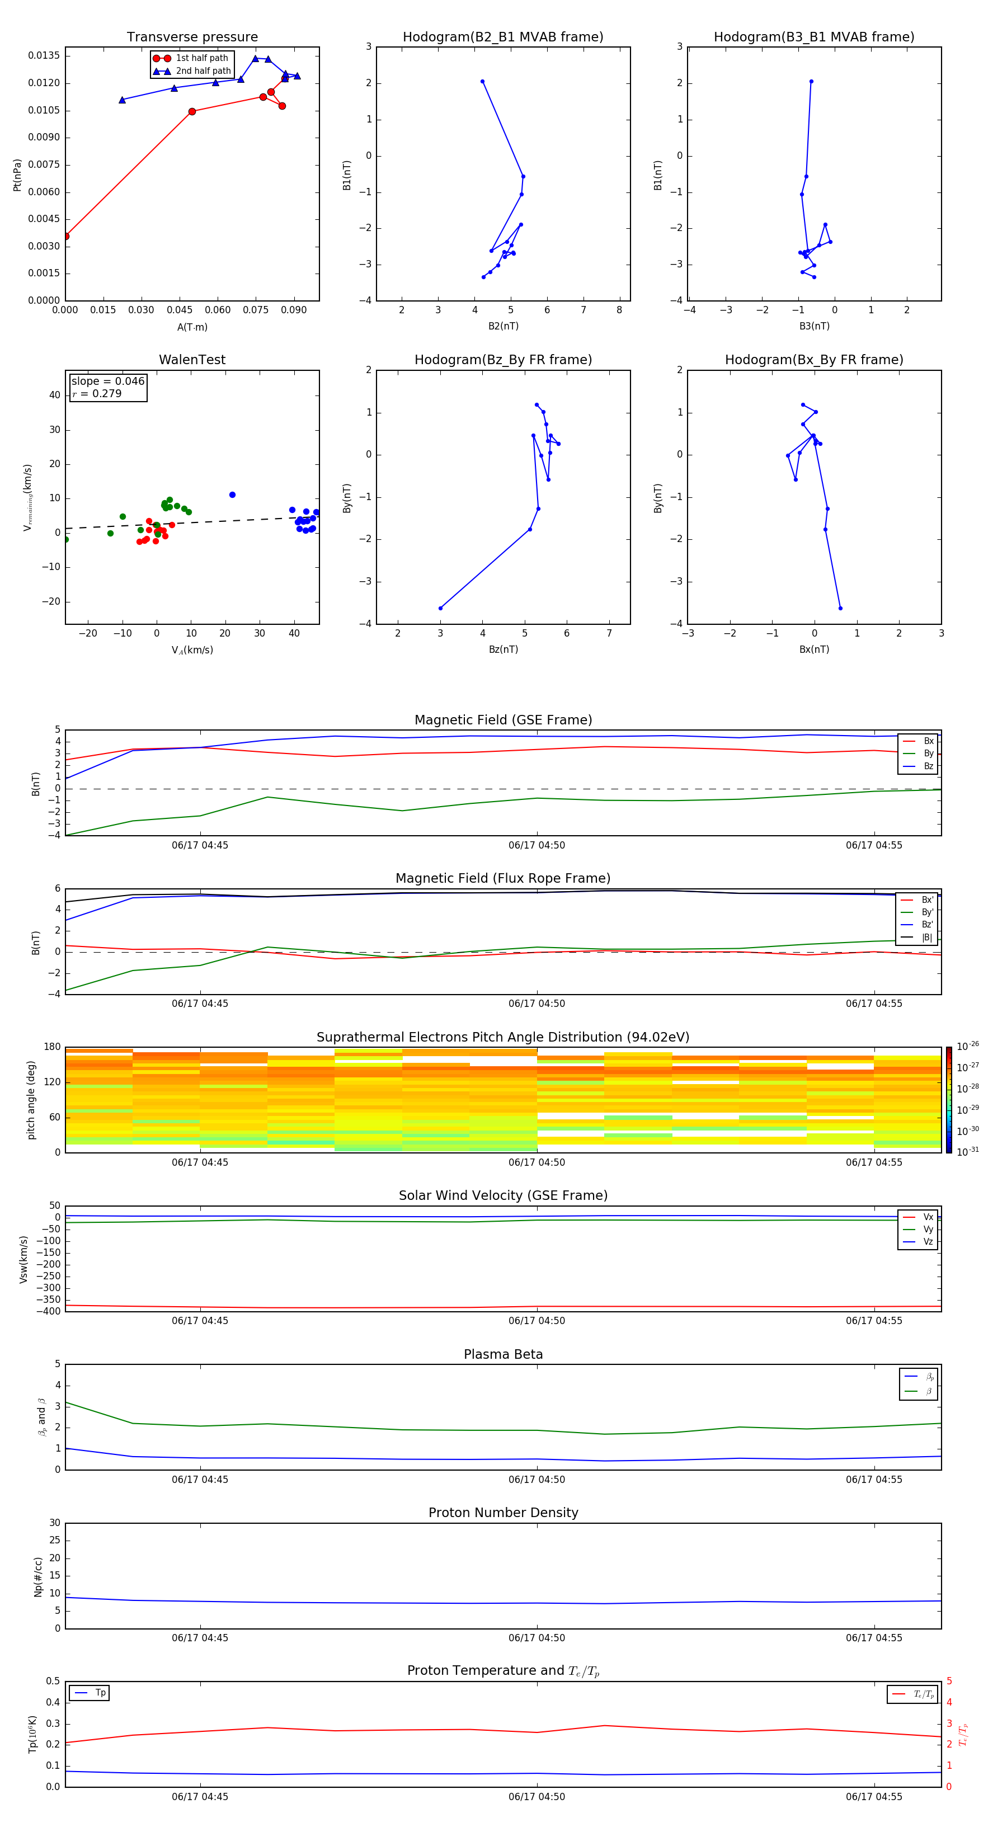Click the 'Proton Number Density' title

tap(503, 1513)
